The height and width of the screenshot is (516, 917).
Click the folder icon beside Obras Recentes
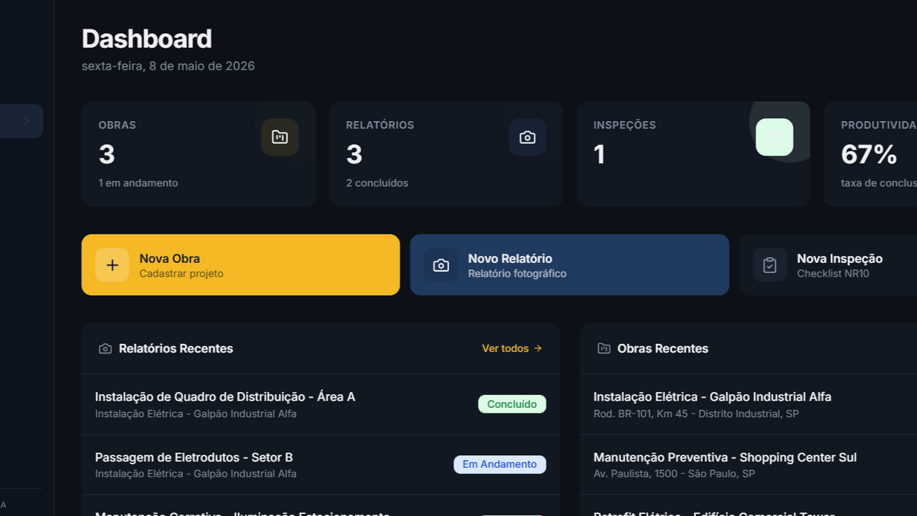(x=604, y=348)
